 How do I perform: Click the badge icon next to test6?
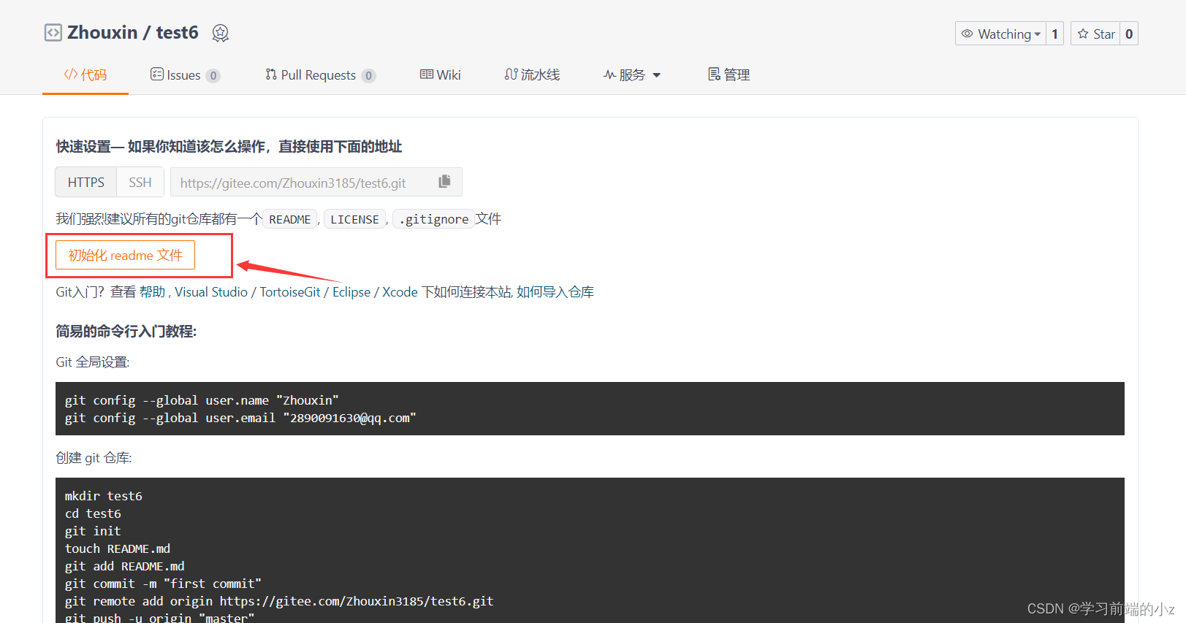click(221, 33)
